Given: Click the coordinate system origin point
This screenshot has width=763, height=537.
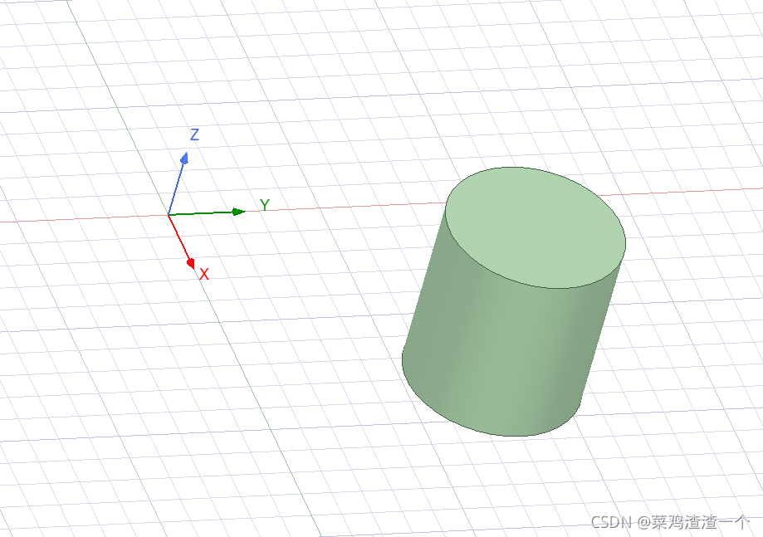Looking at the screenshot, I should tap(169, 214).
